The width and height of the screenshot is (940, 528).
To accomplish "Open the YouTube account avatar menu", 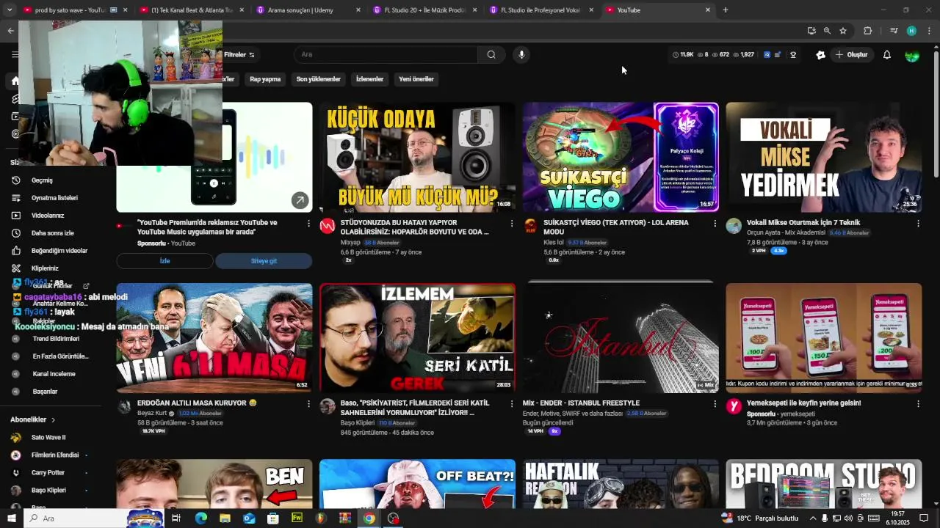I will (912, 55).
